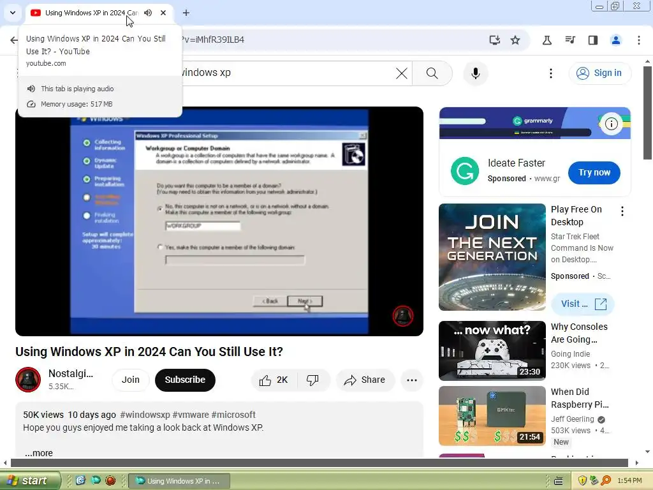653x490 pixels.
Task: Click the Sign in button
Action: pyautogui.click(x=599, y=73)
